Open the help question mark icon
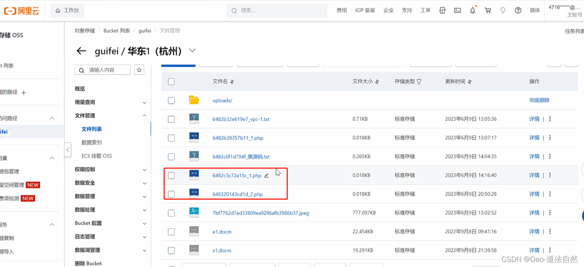 click(x=518, y=10)
